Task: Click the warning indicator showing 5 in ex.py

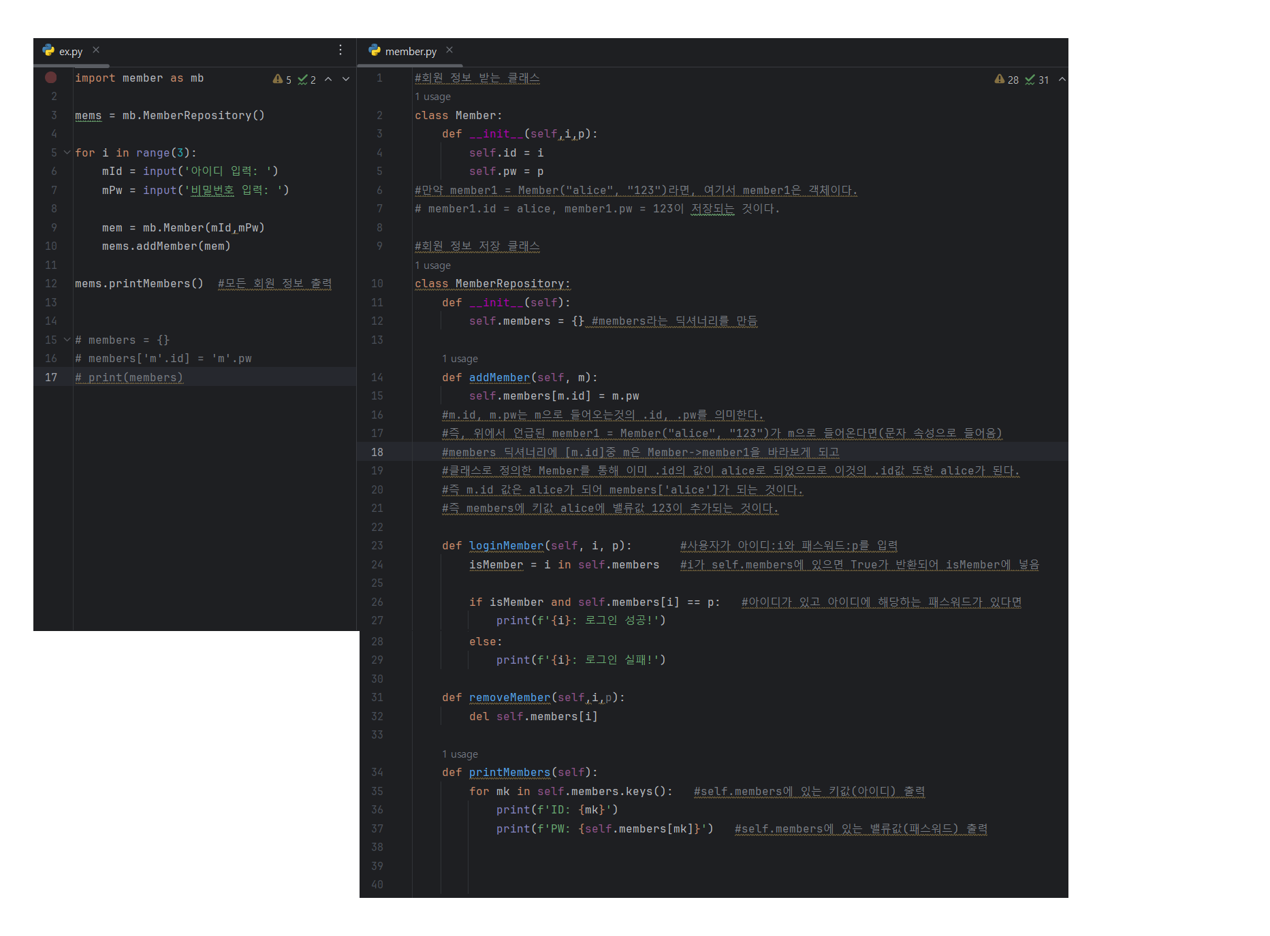Action: pyautogui.click(x=282, y=80)
